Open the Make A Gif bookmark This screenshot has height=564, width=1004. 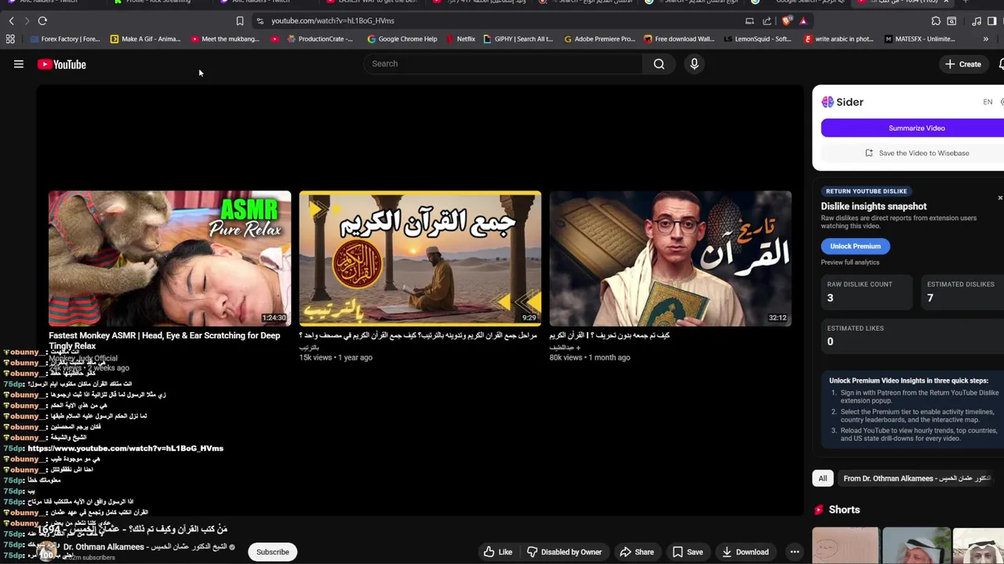[145, 38]
